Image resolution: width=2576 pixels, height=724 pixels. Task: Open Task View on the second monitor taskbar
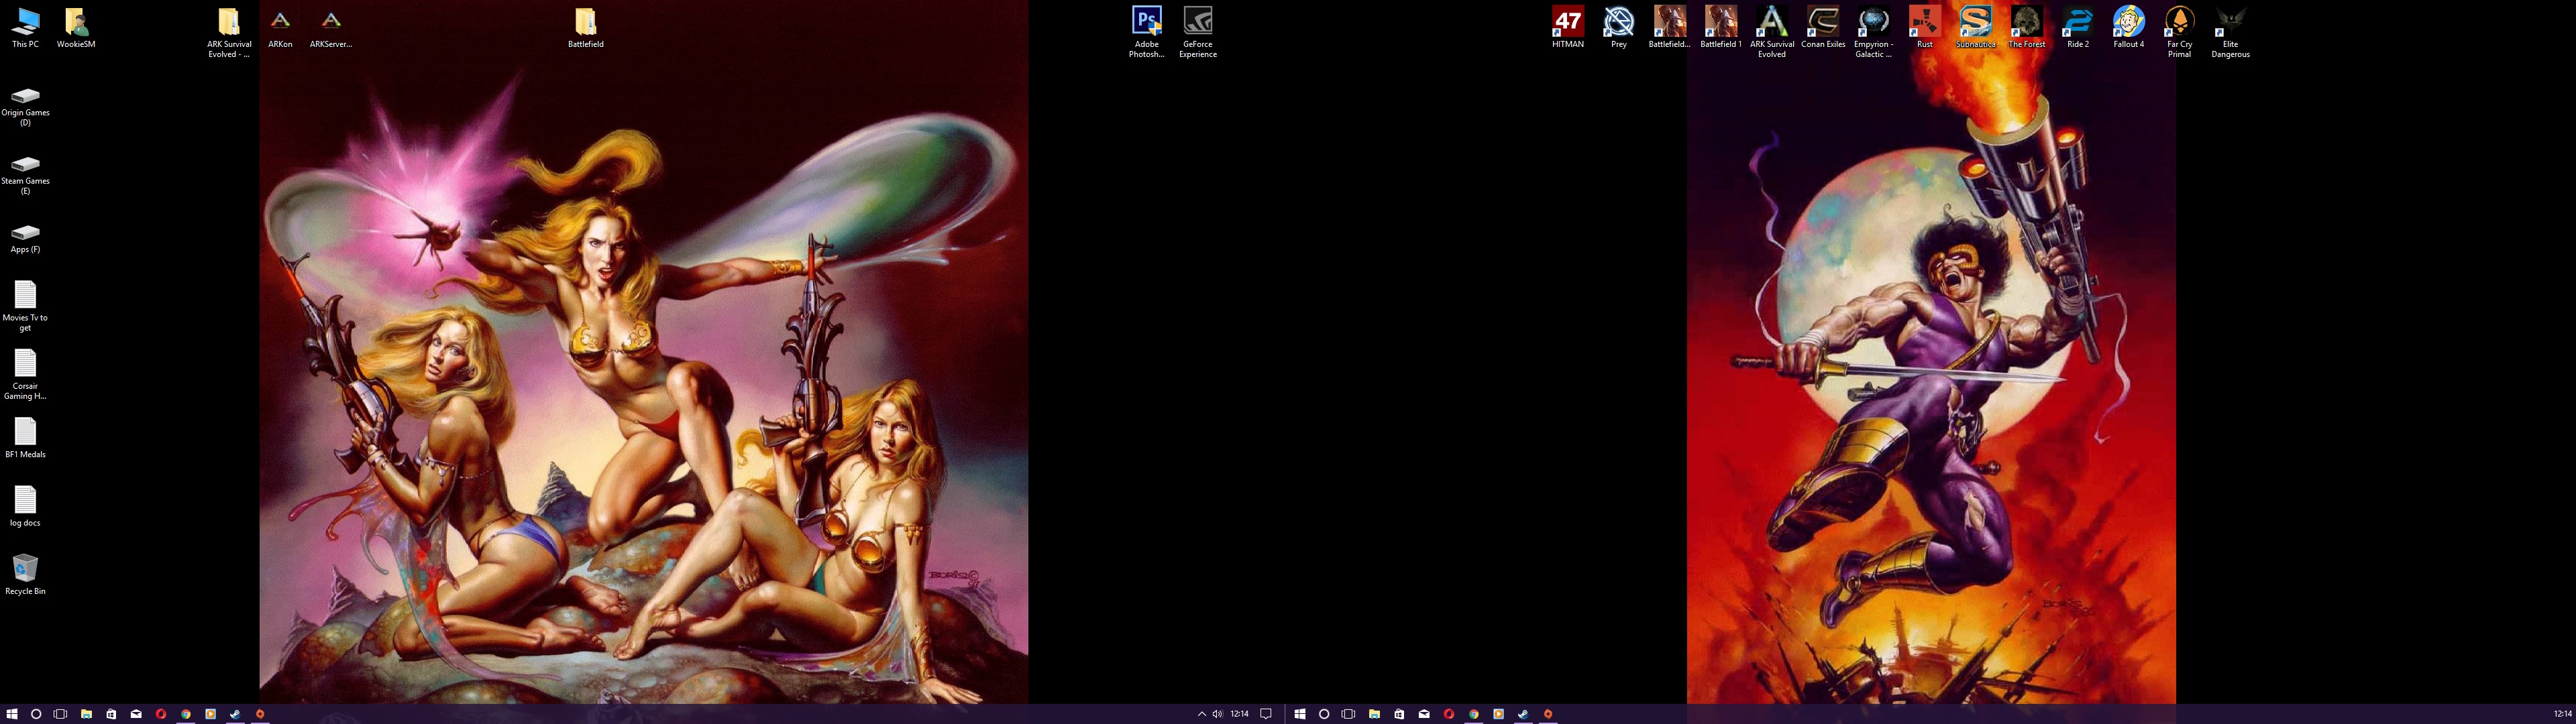[1349, 714]
